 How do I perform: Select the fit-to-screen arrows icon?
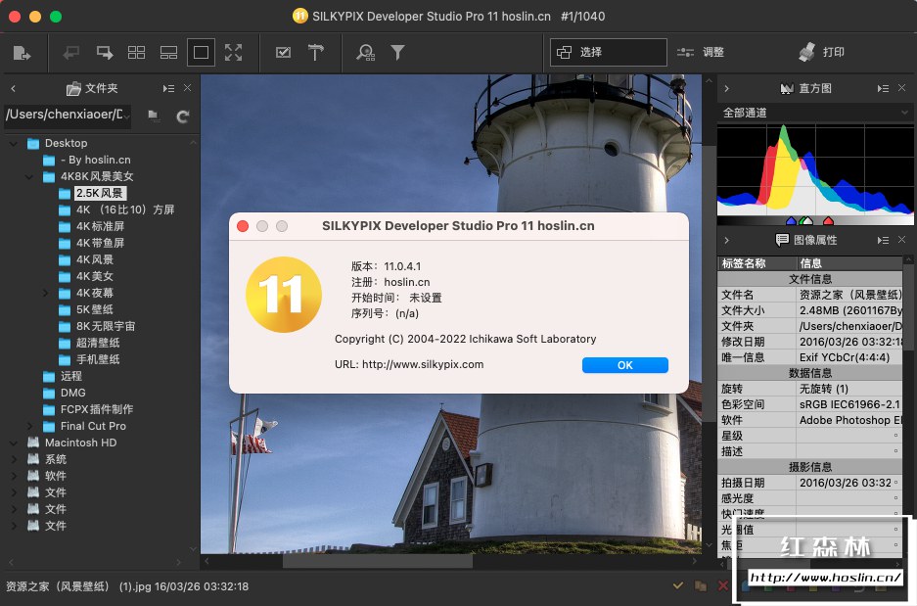tap(233, 53)
